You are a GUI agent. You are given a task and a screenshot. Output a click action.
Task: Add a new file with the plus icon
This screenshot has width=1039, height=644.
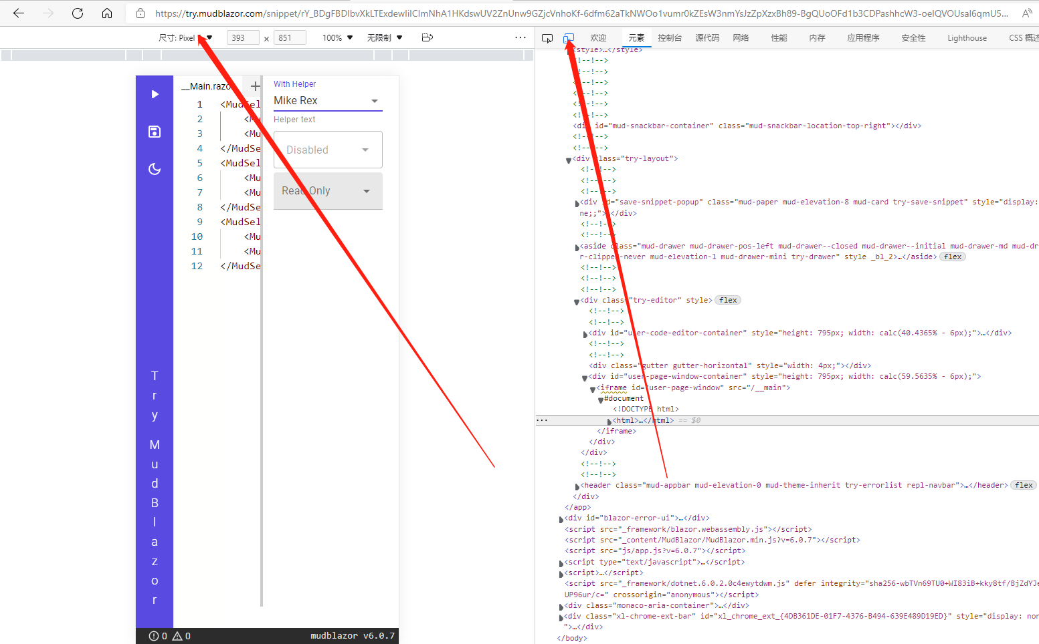(255, 86)
